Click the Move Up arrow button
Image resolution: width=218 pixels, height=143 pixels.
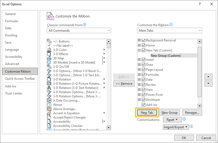coord(208,77)
